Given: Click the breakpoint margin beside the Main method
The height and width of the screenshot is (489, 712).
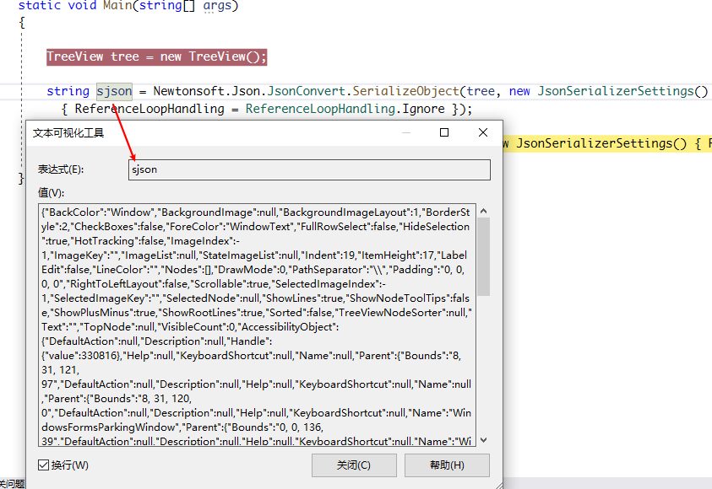Looking at the screenshot, I should pyautogui.click(x=7, y=6).
